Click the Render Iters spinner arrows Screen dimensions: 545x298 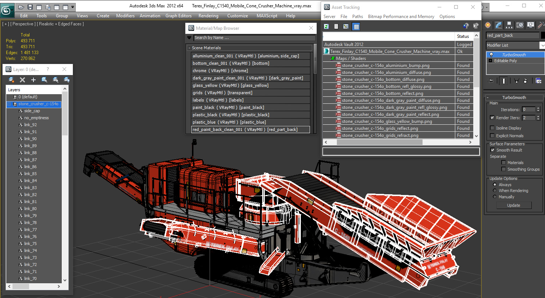coord(538,118)
